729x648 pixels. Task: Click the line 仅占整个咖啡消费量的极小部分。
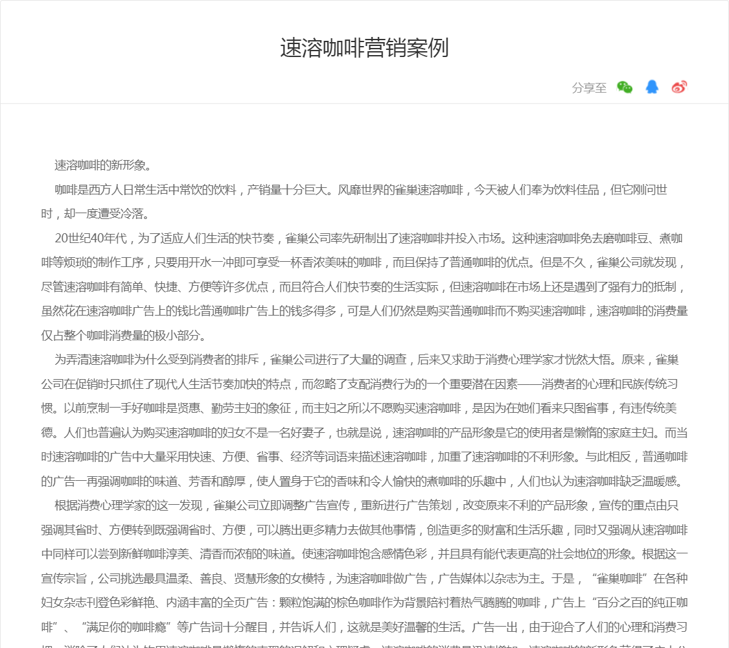point(124,335)
